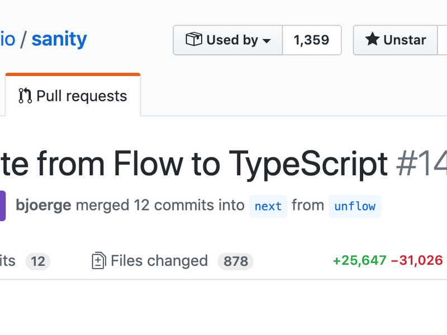Select the unflow branch label

coord(355,206)
